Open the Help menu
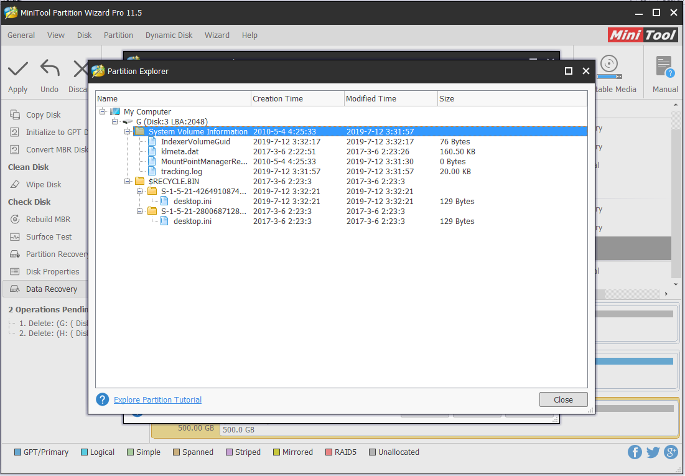The height and width of the screenshot is (476, 685). coord(250,35)
